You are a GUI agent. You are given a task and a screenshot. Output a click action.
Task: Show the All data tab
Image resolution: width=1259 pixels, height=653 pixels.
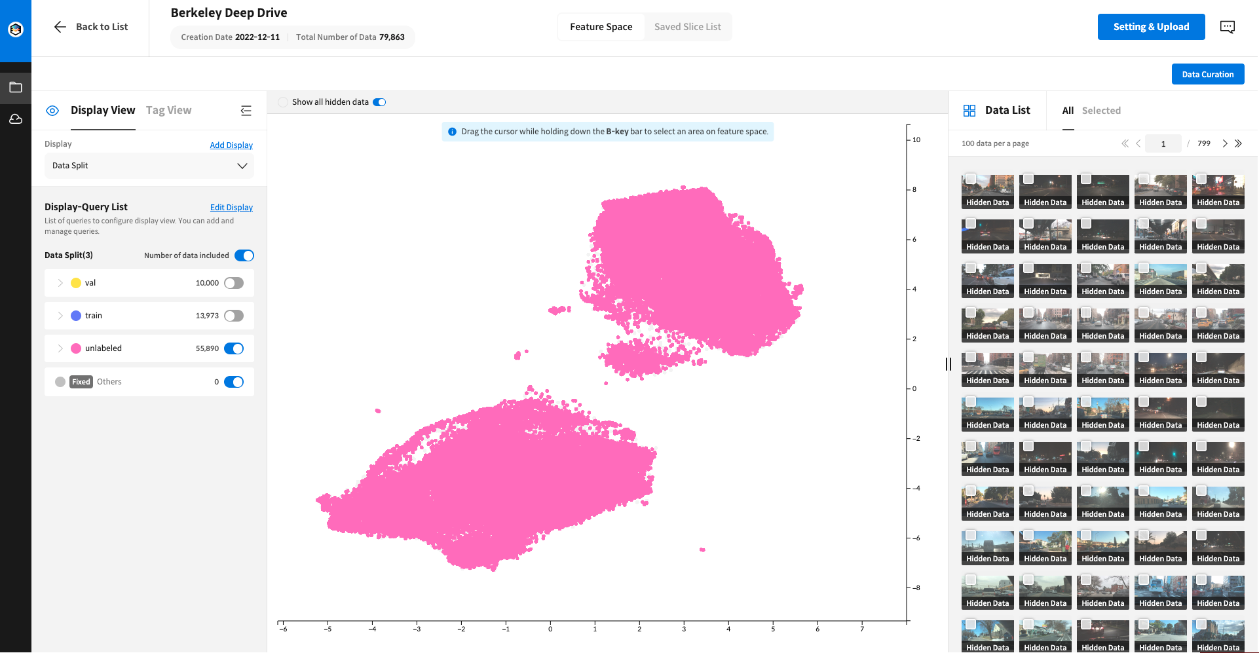(1068, 111)
